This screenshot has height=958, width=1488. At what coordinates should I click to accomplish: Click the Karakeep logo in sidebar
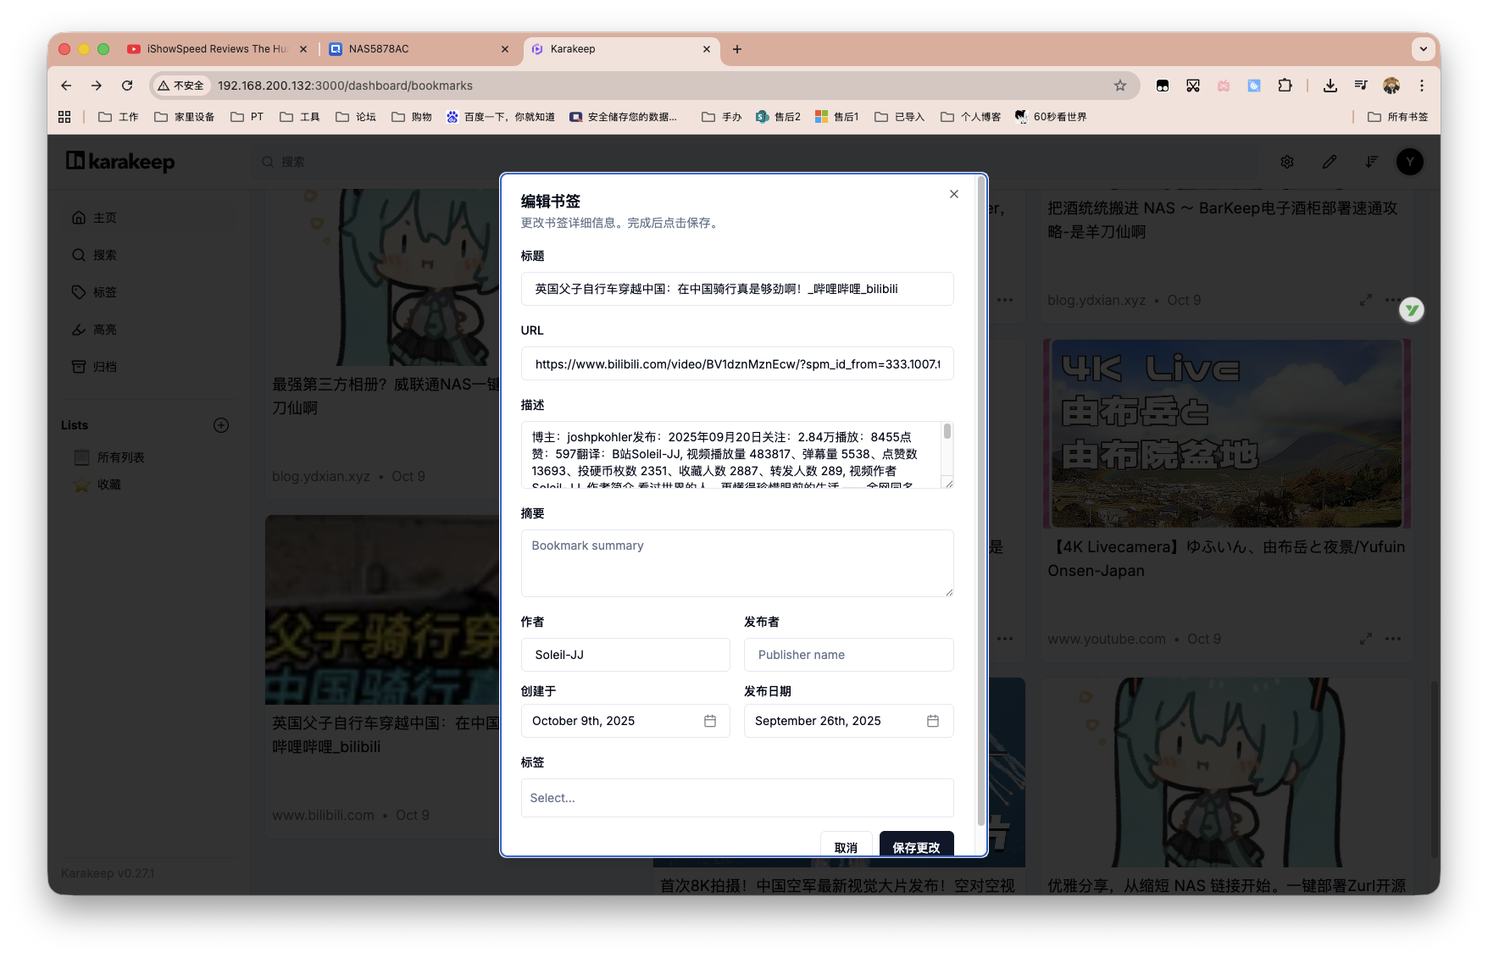[x=119, y=161]
